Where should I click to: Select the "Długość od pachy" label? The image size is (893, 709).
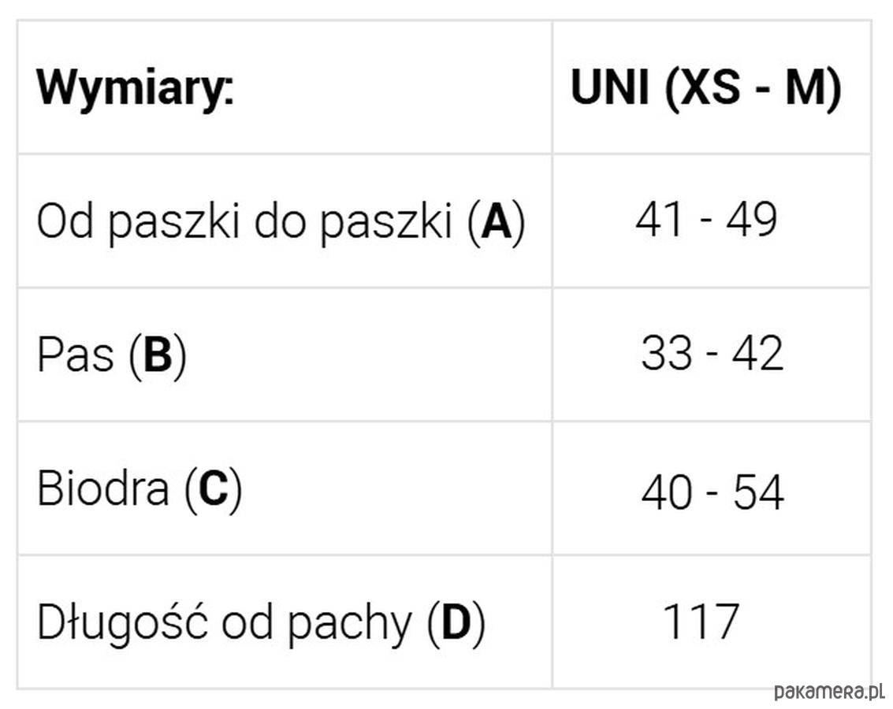(224, 623)
